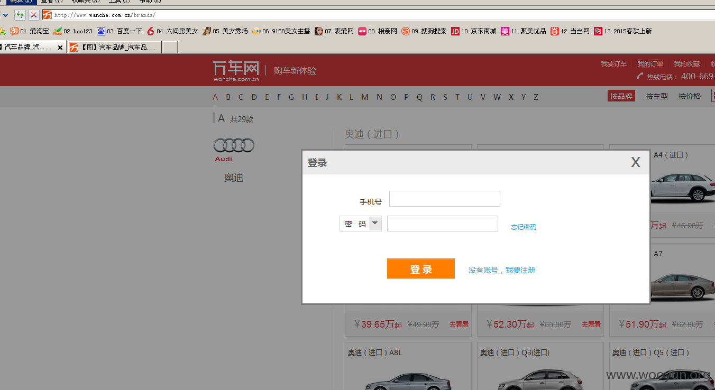Jump to brand letter Q
Screen dimensions: 715x390
coord(419,97)
